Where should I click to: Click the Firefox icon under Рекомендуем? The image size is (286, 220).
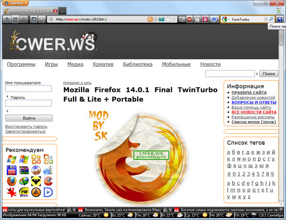pos(11,181)
